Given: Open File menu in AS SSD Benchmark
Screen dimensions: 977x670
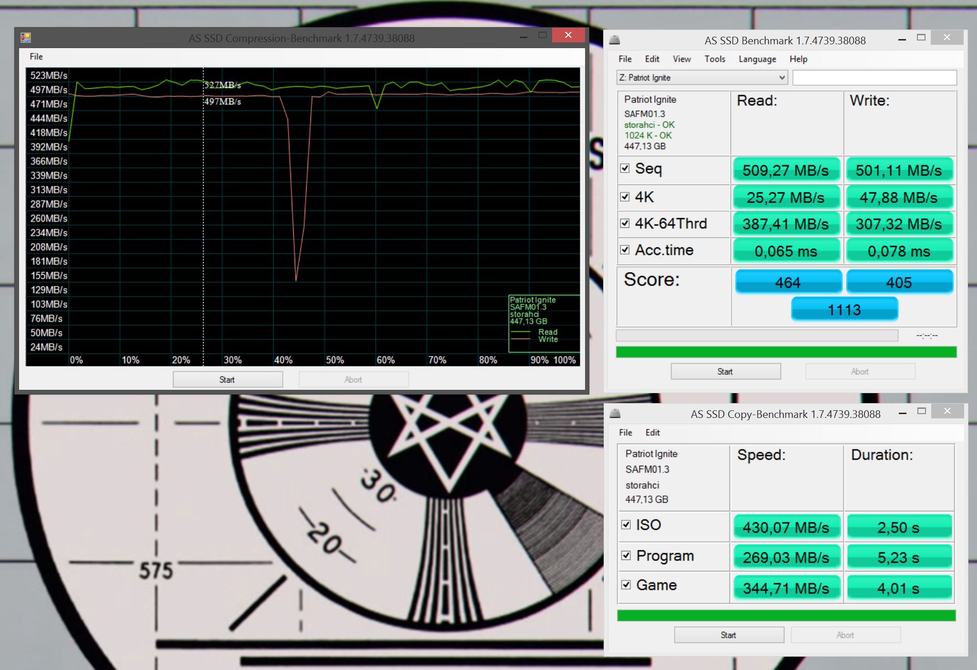Looking at the screenshot, I should coord(625,59).
